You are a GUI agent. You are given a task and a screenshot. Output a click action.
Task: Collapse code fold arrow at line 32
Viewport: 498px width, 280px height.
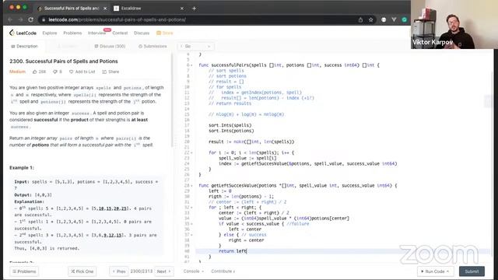(x=191, y=208)
